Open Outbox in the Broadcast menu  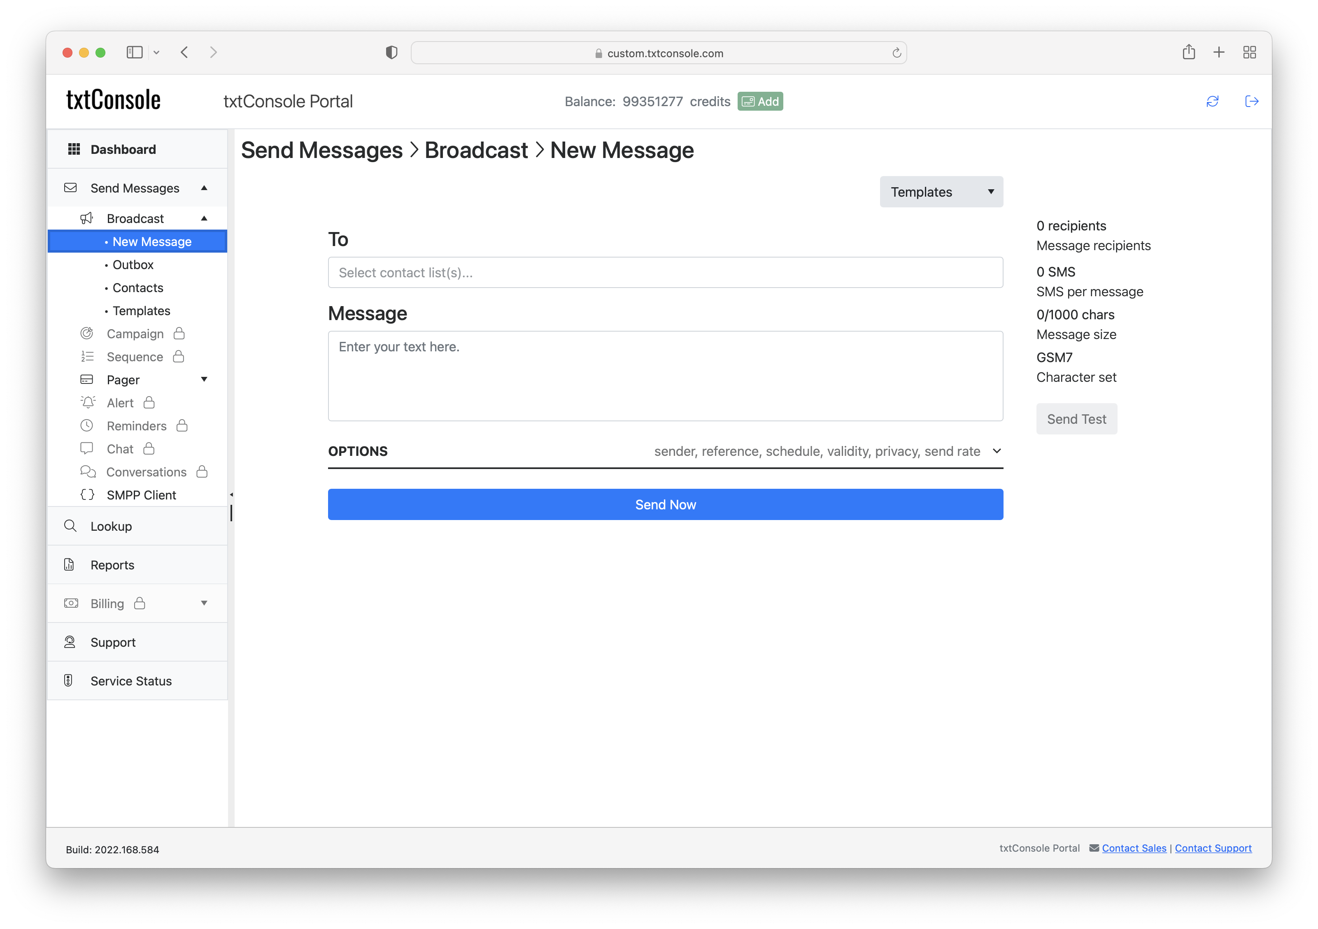[133, 265]
